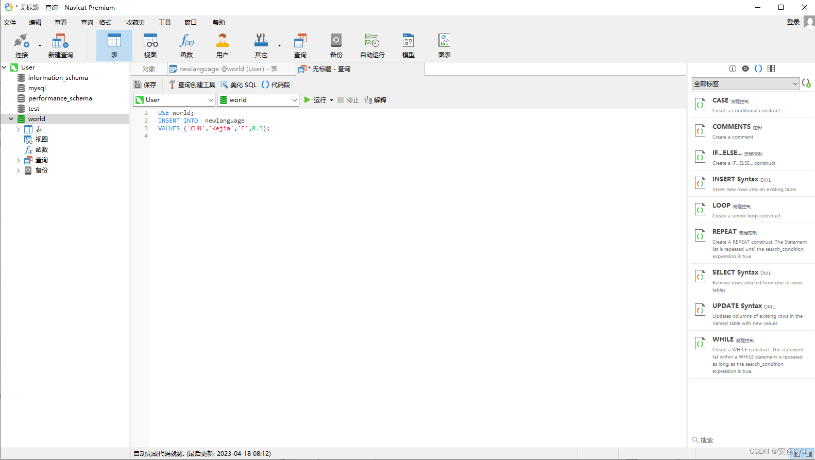The height and width of the screenshot is (460, 815).
Task: Click the 其它 (Others) toolbar icon
Action: 261,45
